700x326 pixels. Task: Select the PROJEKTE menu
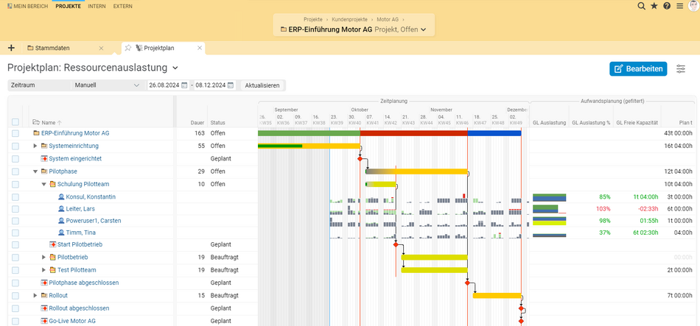tap(69, 6)
